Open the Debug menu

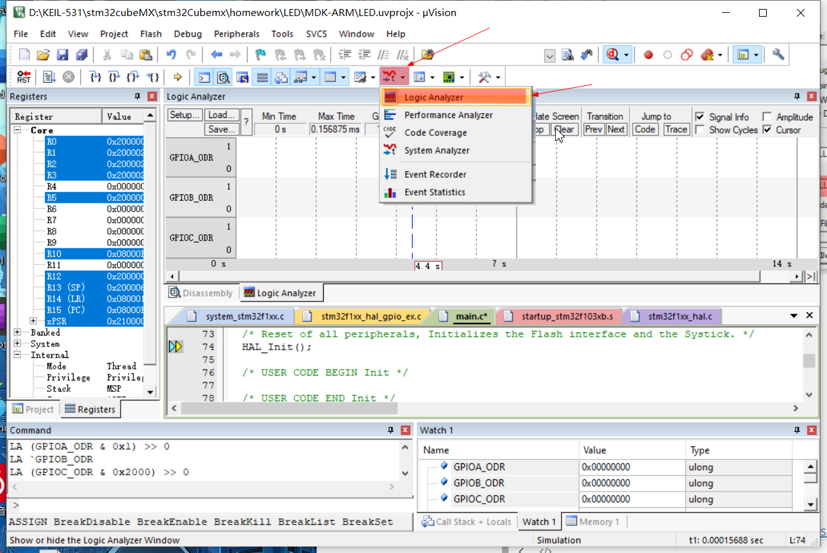point(188,34)
